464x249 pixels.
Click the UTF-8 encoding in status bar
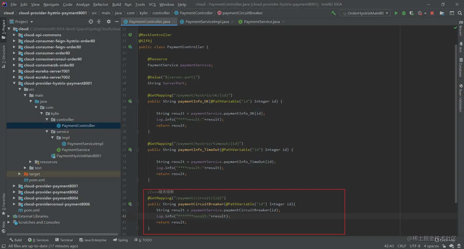click(x=415, y=246)
